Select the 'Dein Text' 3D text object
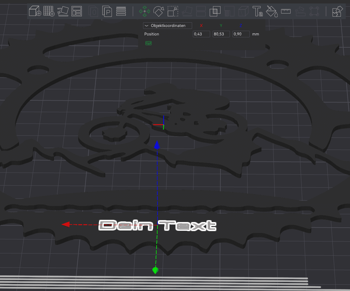Image resolution: width=350 pixels, height=291 pixels. tap(157, 225)
